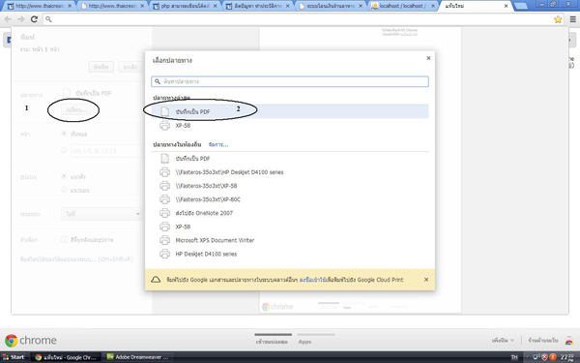Click the Save button in print panel
The height and width of the screenshot is (363, 580).
coord(101,67)
